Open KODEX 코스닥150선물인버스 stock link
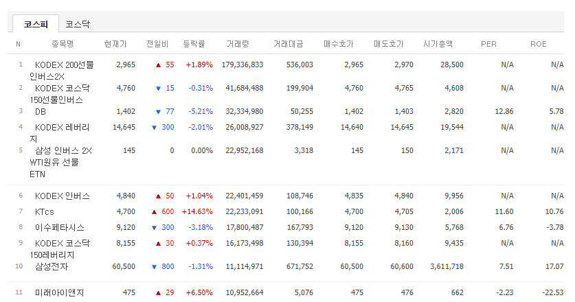The width and height of the screenshot is (575, 302). pyautogui.click(x=60, y=94)
